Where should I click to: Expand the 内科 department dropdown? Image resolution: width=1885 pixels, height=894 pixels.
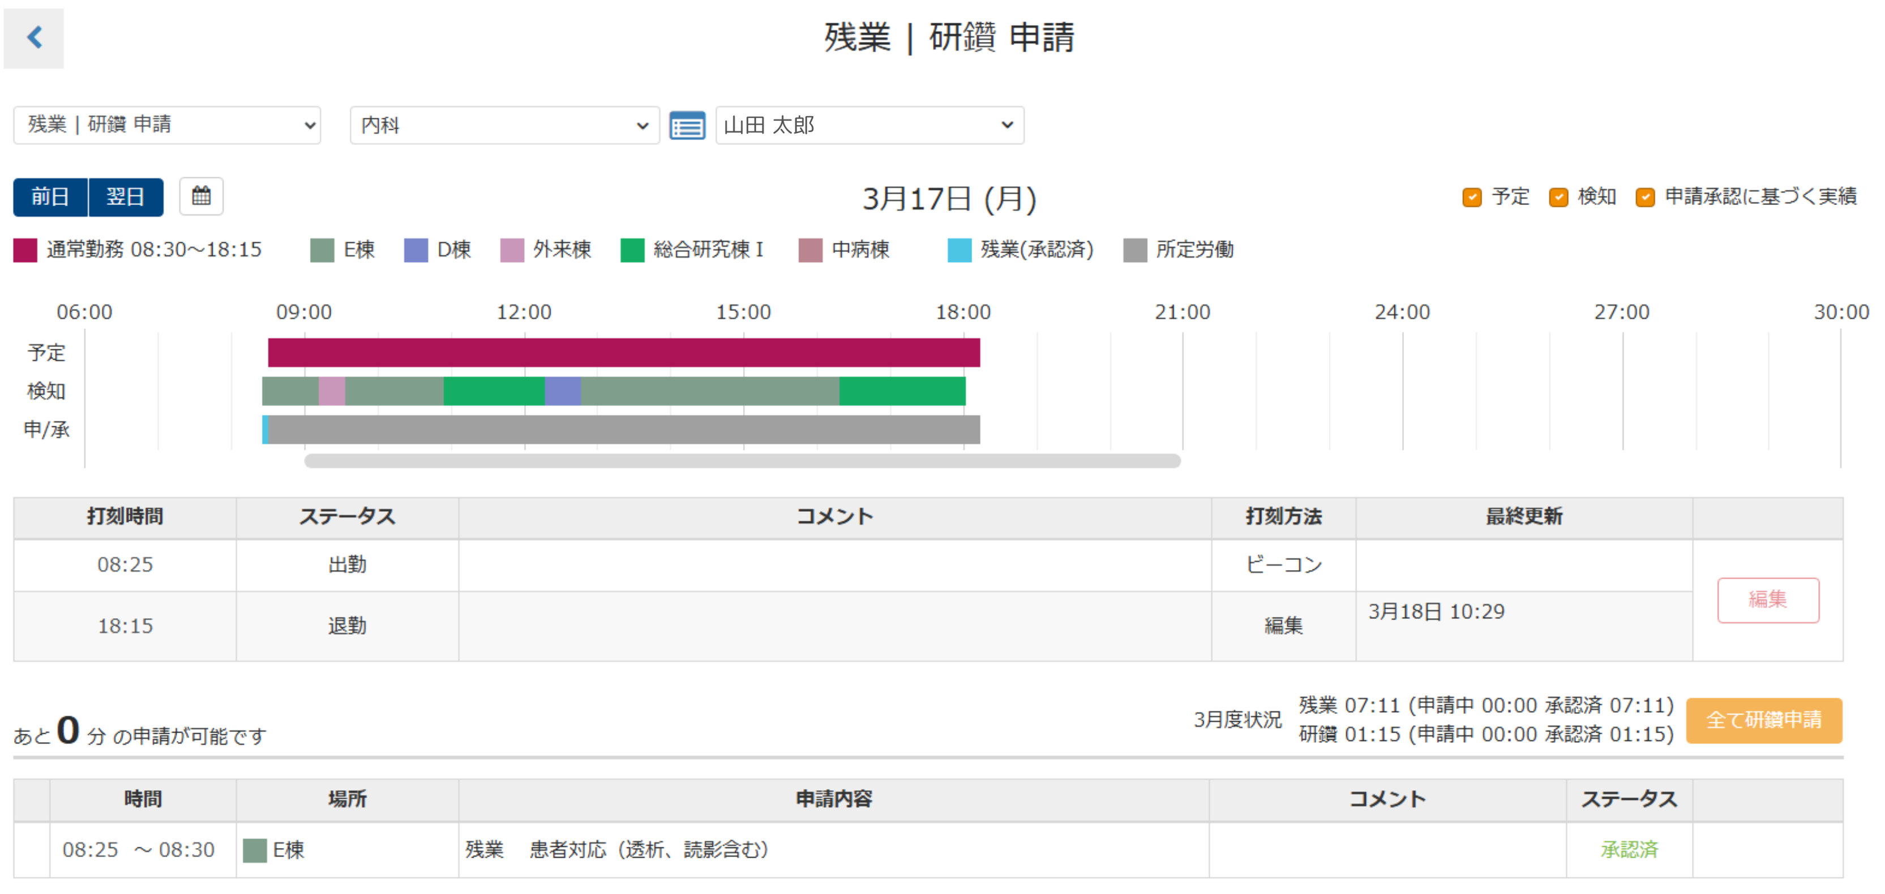tap(504, 125)
